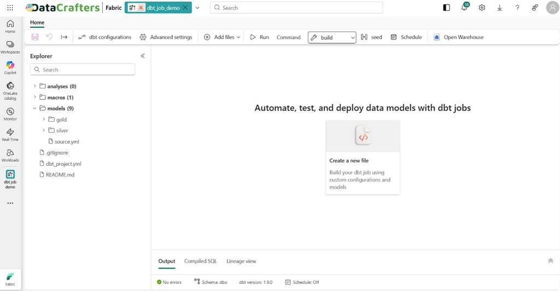This screenshot has height=291, width=560.
Task: Click the seed toolbar button
Action: point(371,37)
